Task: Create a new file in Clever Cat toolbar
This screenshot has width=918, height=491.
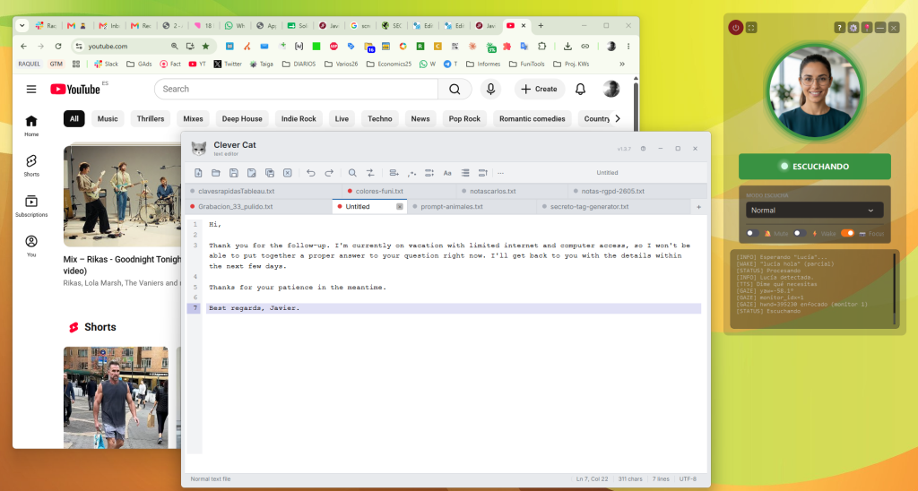Action: (x=198, y=173)
